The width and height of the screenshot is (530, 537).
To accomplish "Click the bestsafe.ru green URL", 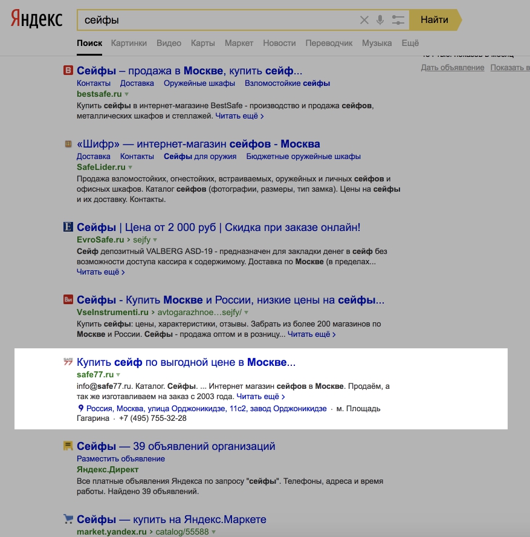I will [99, 94].
